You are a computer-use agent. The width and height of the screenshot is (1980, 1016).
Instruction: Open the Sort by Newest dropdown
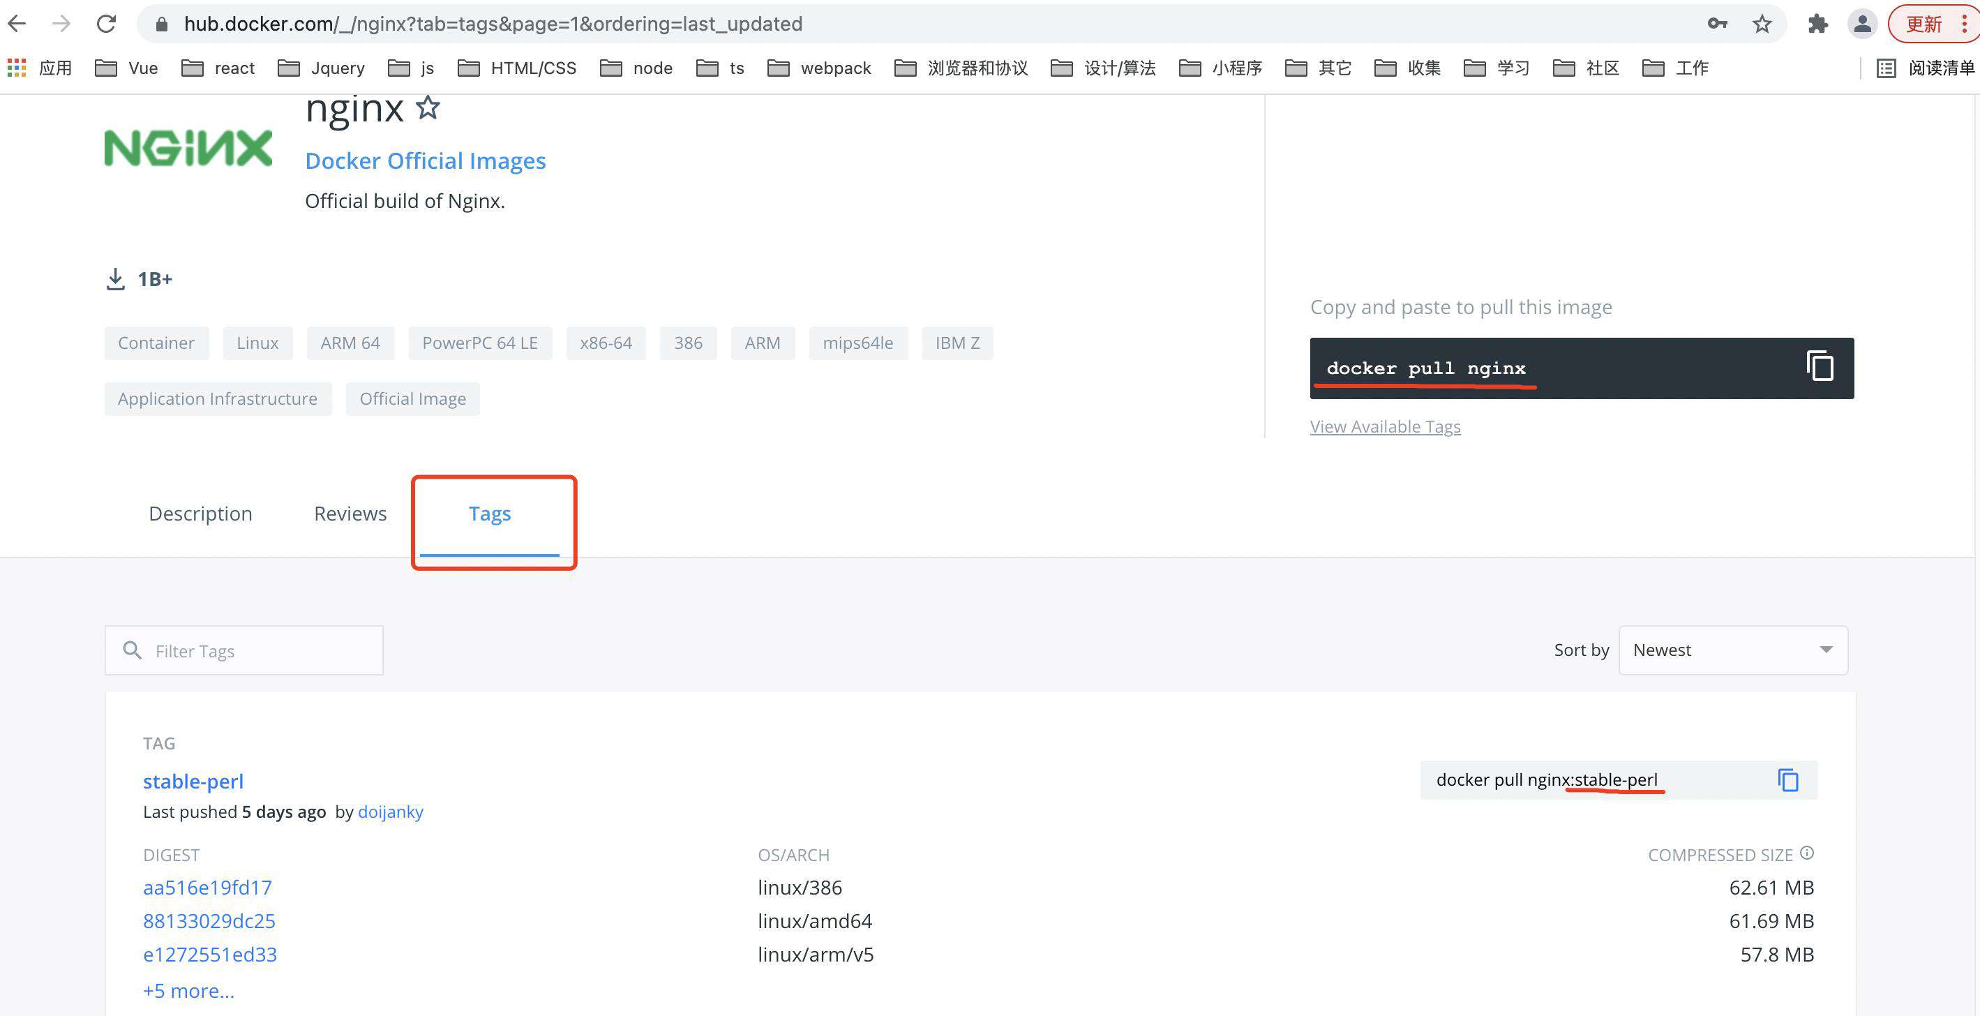(x=1732, y=649)
